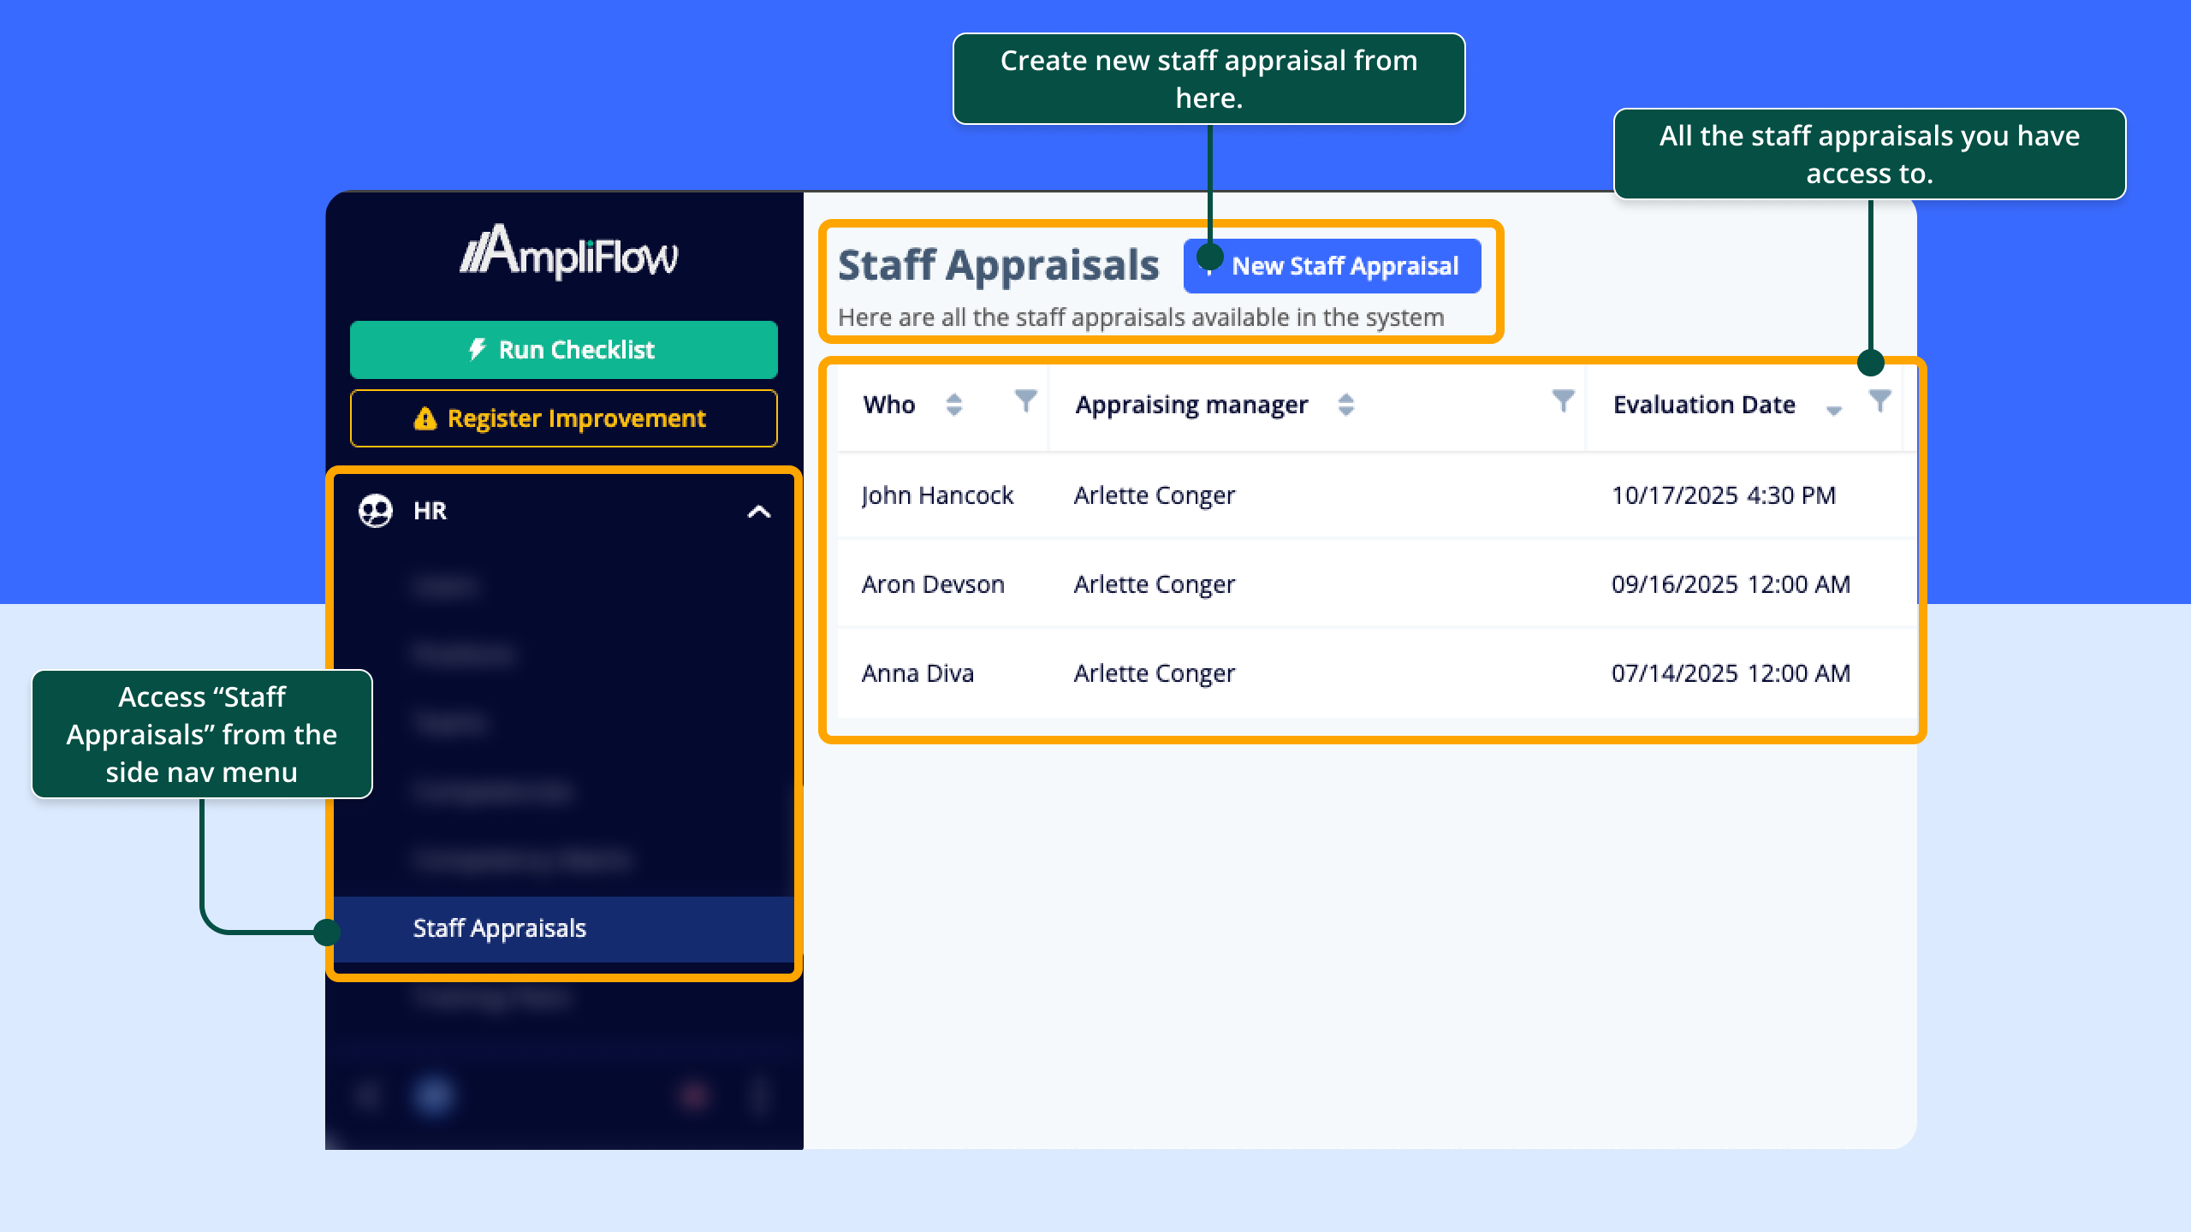Collapse the HR menu chevron

coord(758,512)
